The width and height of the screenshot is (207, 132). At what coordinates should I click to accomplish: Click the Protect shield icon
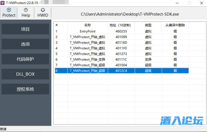click(x=9, y=10)
